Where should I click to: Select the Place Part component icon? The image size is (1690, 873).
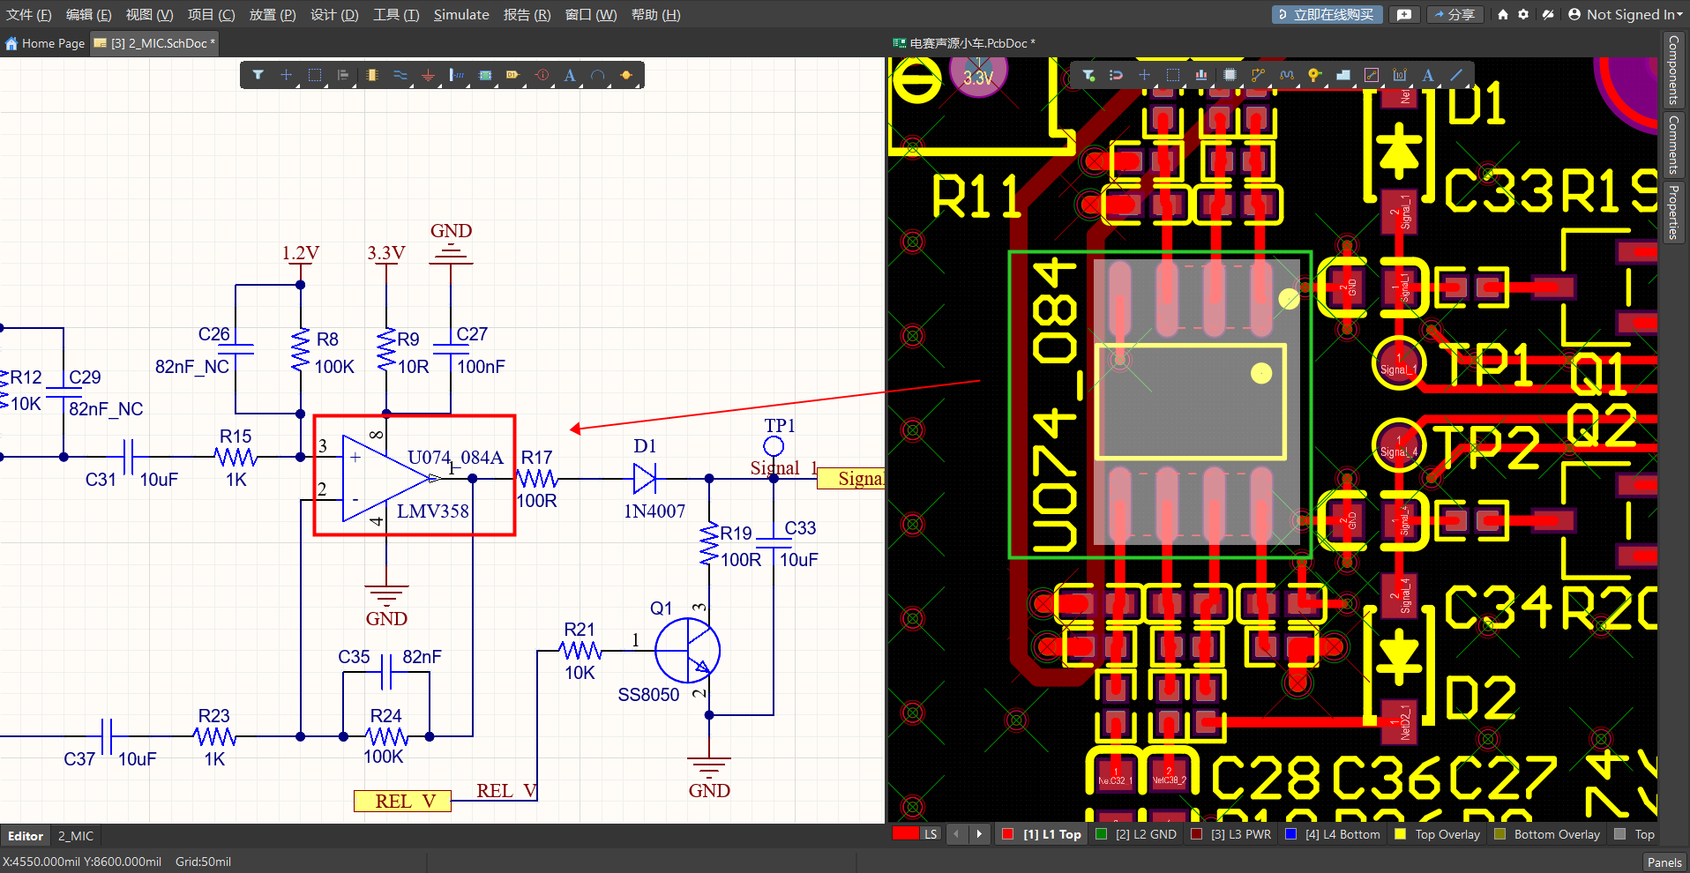371,76
